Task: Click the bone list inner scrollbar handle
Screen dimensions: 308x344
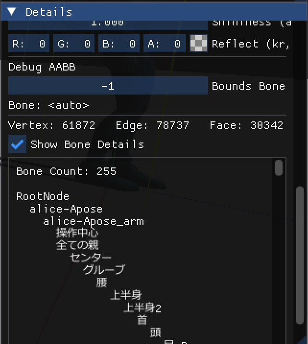Action: click(x=279, y=167)
